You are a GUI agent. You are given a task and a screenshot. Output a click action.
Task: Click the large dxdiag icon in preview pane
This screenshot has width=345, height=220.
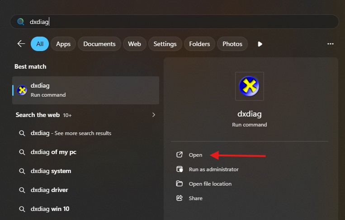coord(249,86)
